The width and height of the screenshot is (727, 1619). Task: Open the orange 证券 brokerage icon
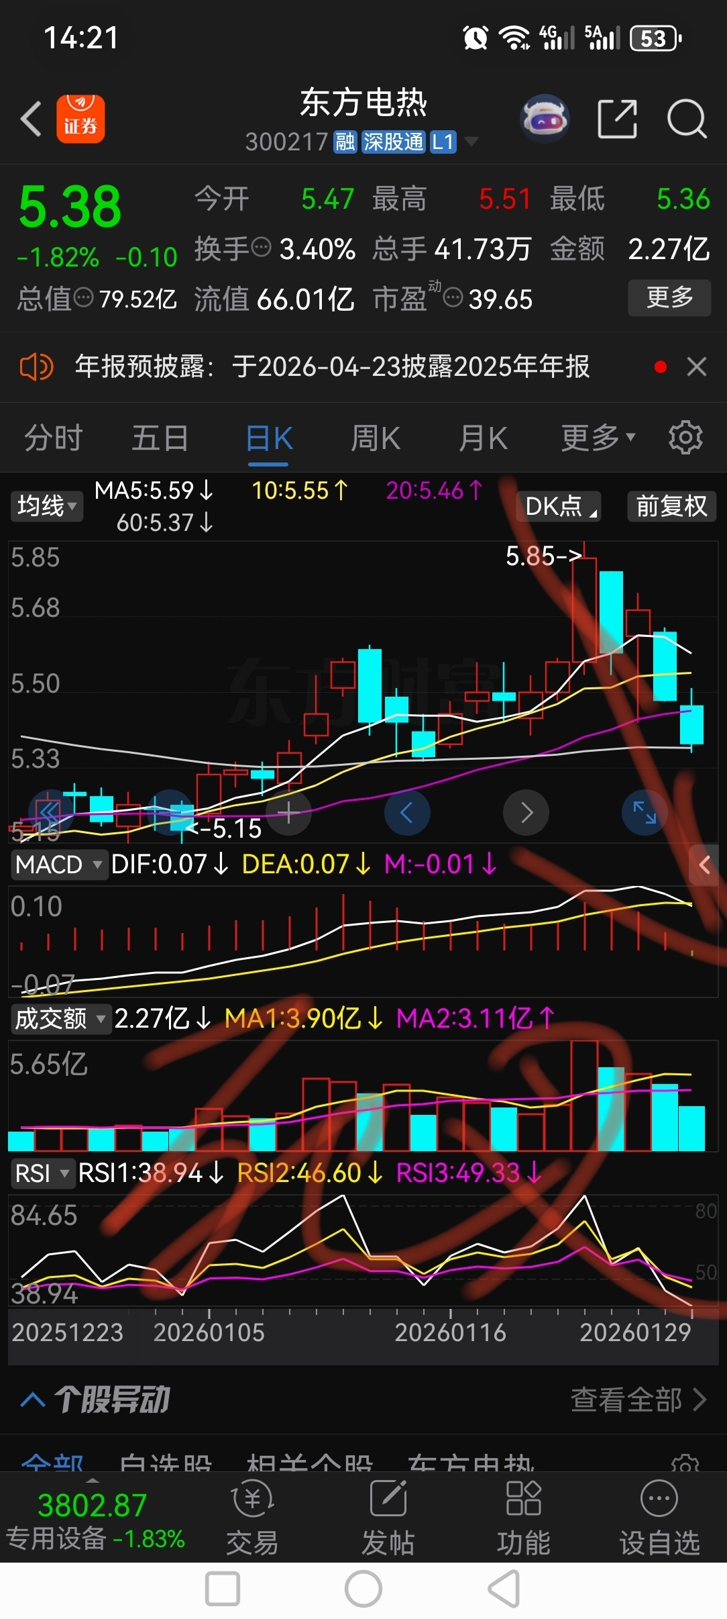[x=80, y=119]
